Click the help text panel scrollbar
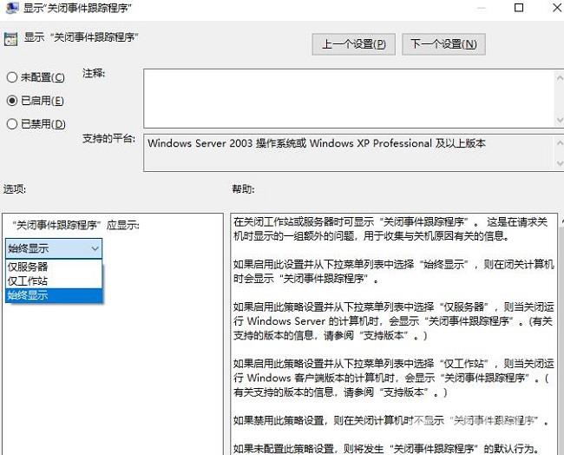The height and width of the screenshot is (455, 564). click(561, 335)
